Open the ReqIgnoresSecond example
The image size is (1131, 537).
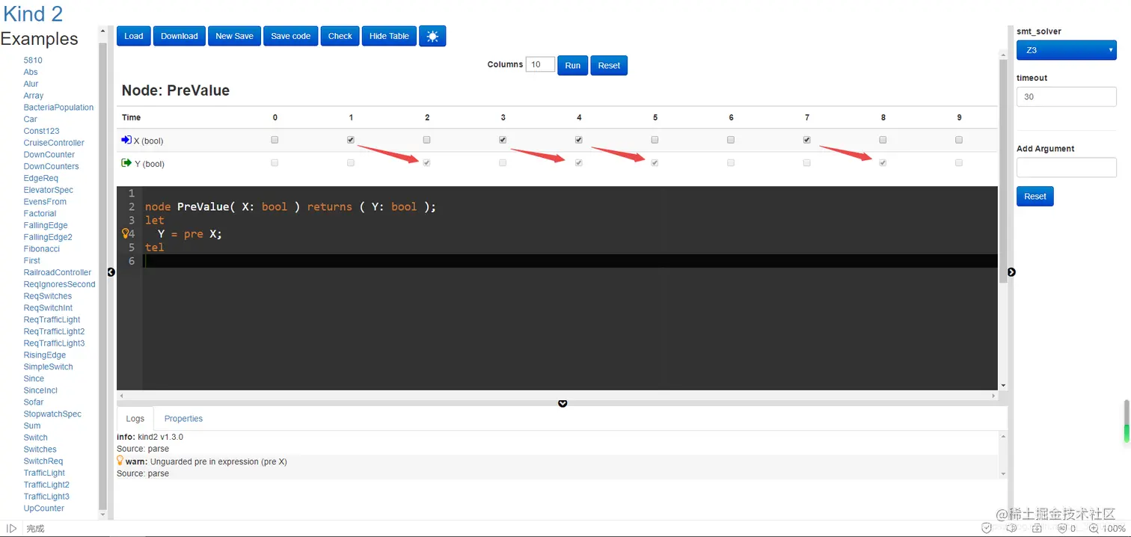(59, 284)
